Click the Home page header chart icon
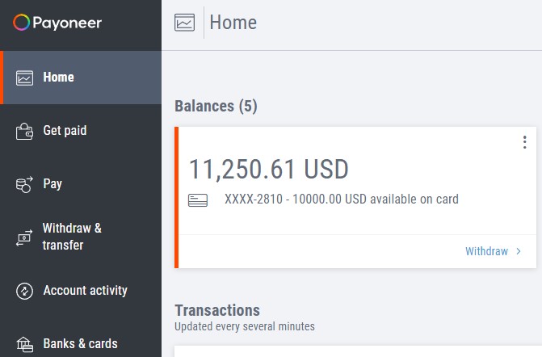Screen dimensions: 542x357 (x=185, y=23)
